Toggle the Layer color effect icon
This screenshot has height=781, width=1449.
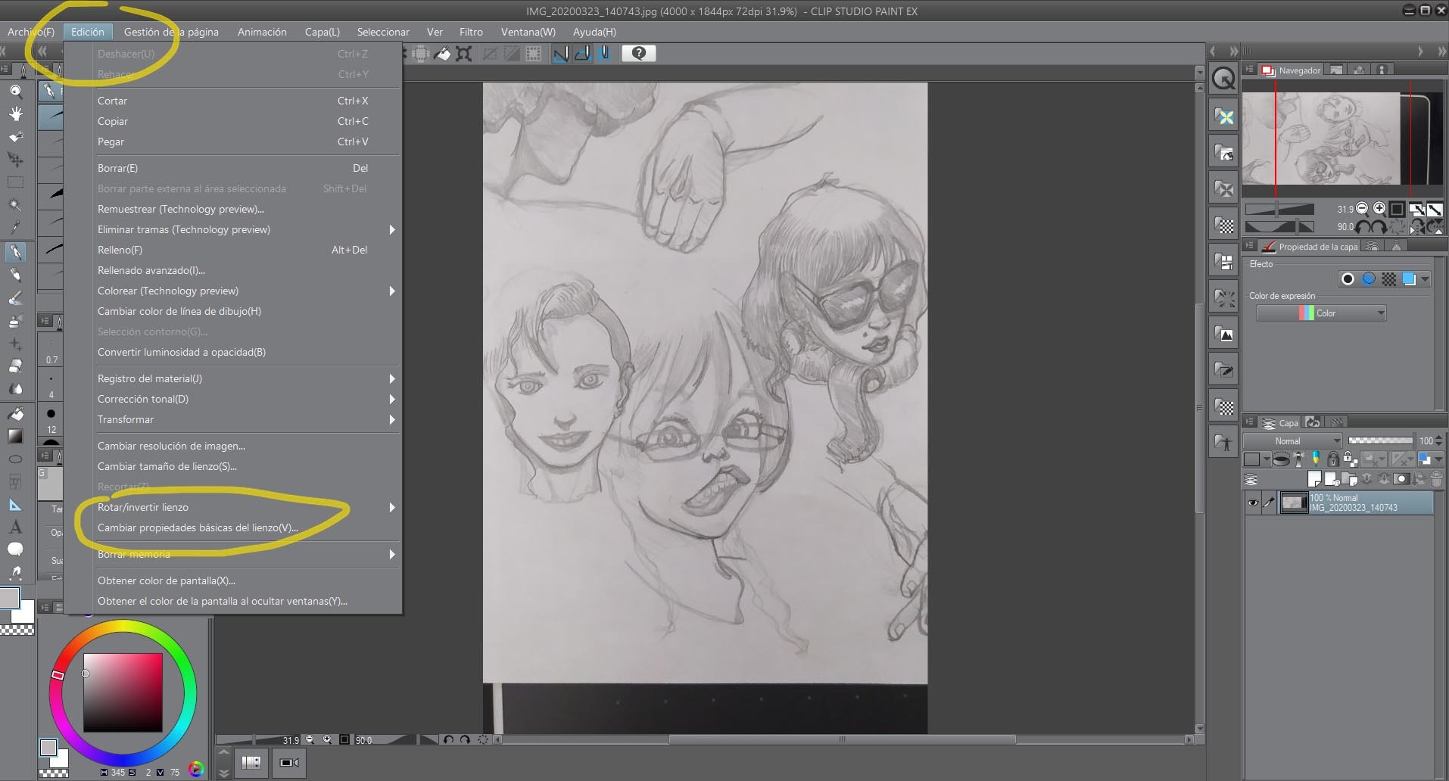[x=1409, y=279]
